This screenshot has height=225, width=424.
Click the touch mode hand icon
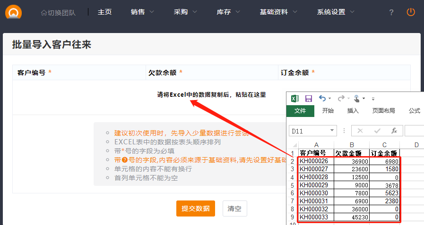click(x=357, y=99)
